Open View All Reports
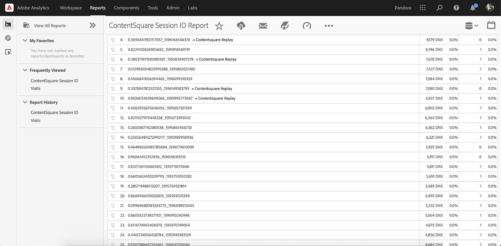Image resolution: width=501 pixels, height=246 pixels. coord(50,26)
